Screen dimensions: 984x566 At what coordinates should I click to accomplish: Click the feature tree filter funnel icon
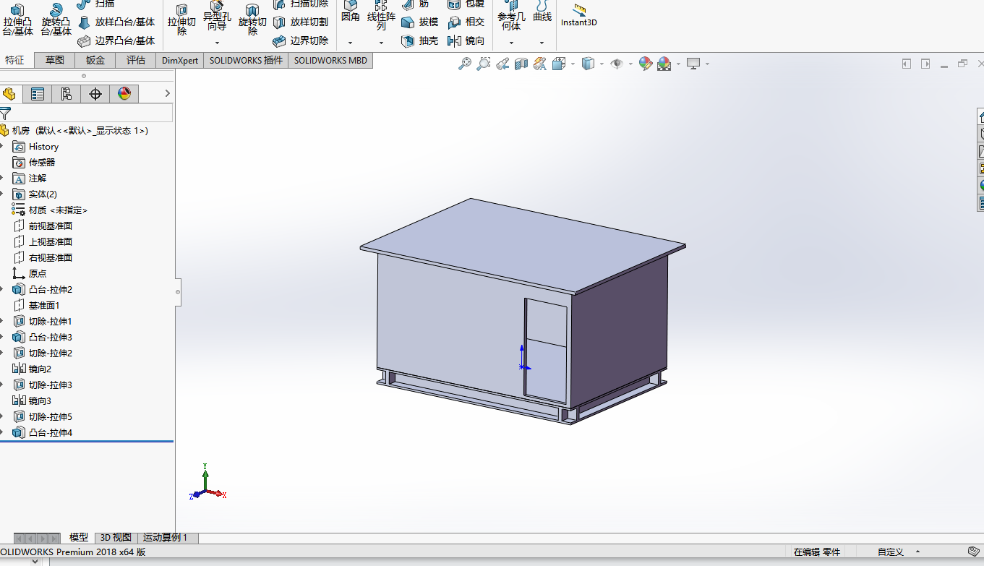5,113
